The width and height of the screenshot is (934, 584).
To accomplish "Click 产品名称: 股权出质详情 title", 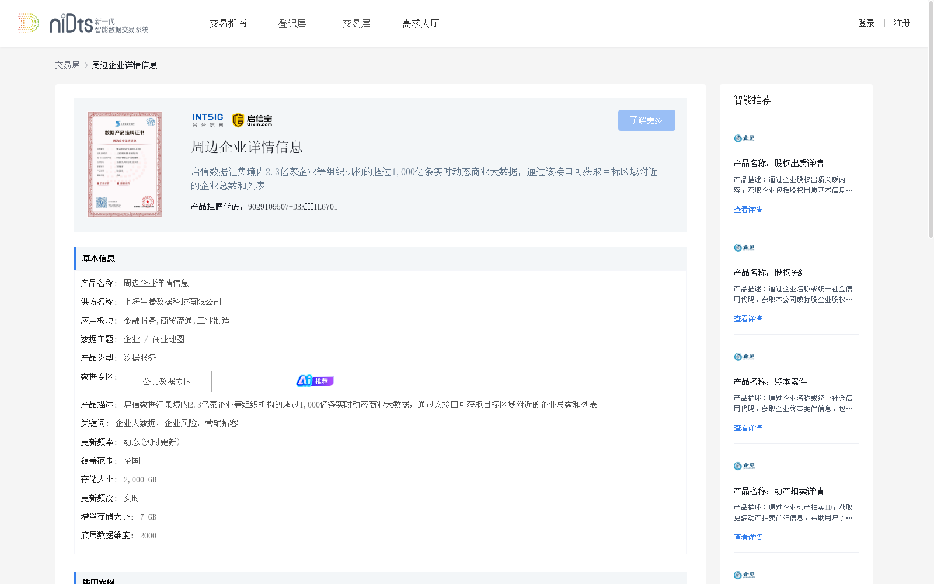I will pos(778,164).
